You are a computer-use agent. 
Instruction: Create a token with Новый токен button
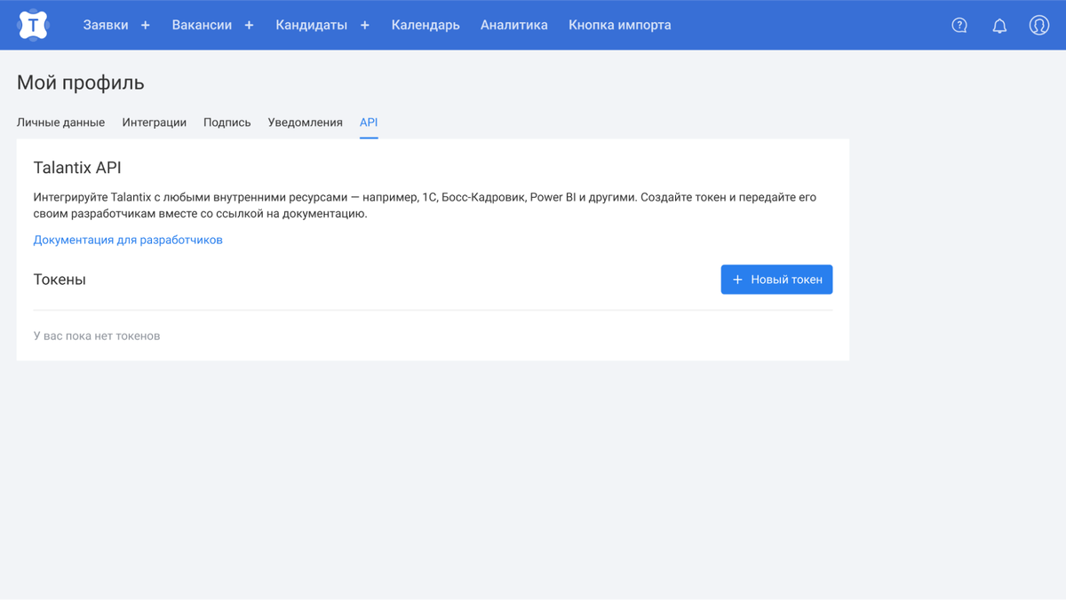tap(776, 280)
